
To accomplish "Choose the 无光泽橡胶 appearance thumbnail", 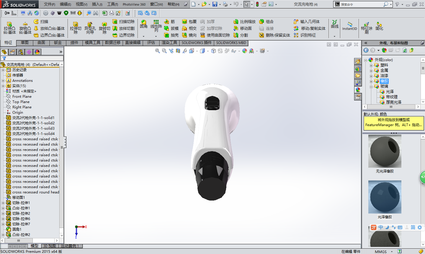I will (385, 152).
